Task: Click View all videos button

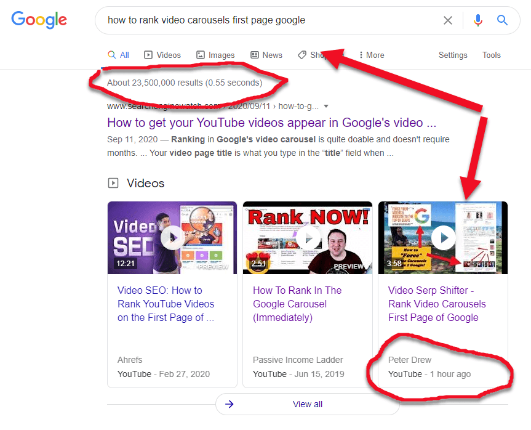Action: tap(308, 404)
